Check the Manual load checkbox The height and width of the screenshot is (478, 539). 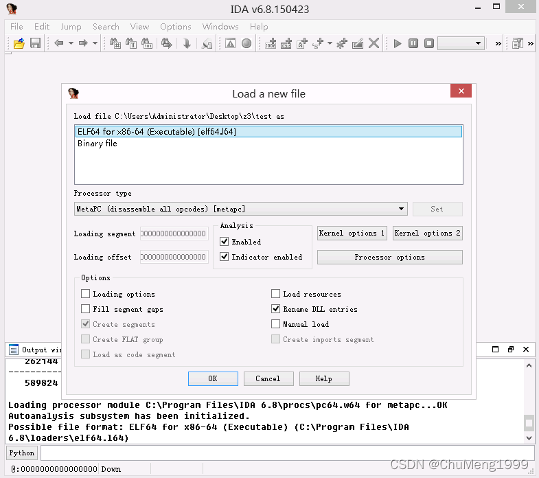[275, 323]
